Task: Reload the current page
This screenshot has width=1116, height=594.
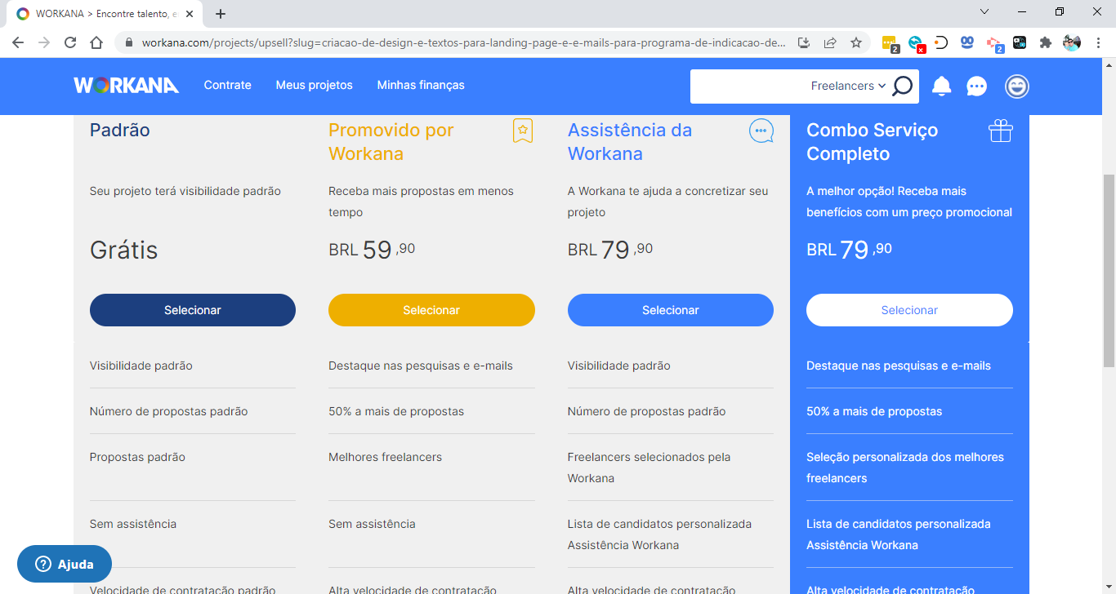Action: coord(70,42)
